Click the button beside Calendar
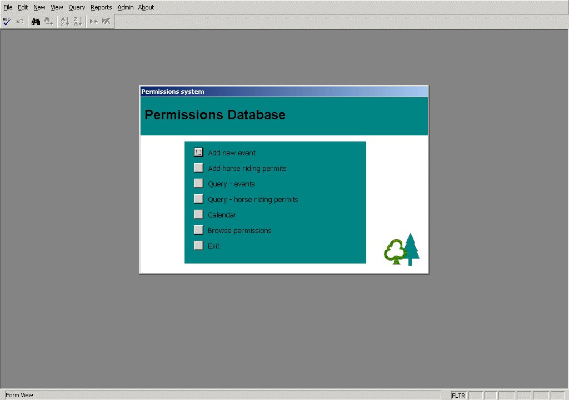This screenshot has width=569, height=400. (198, 215)
